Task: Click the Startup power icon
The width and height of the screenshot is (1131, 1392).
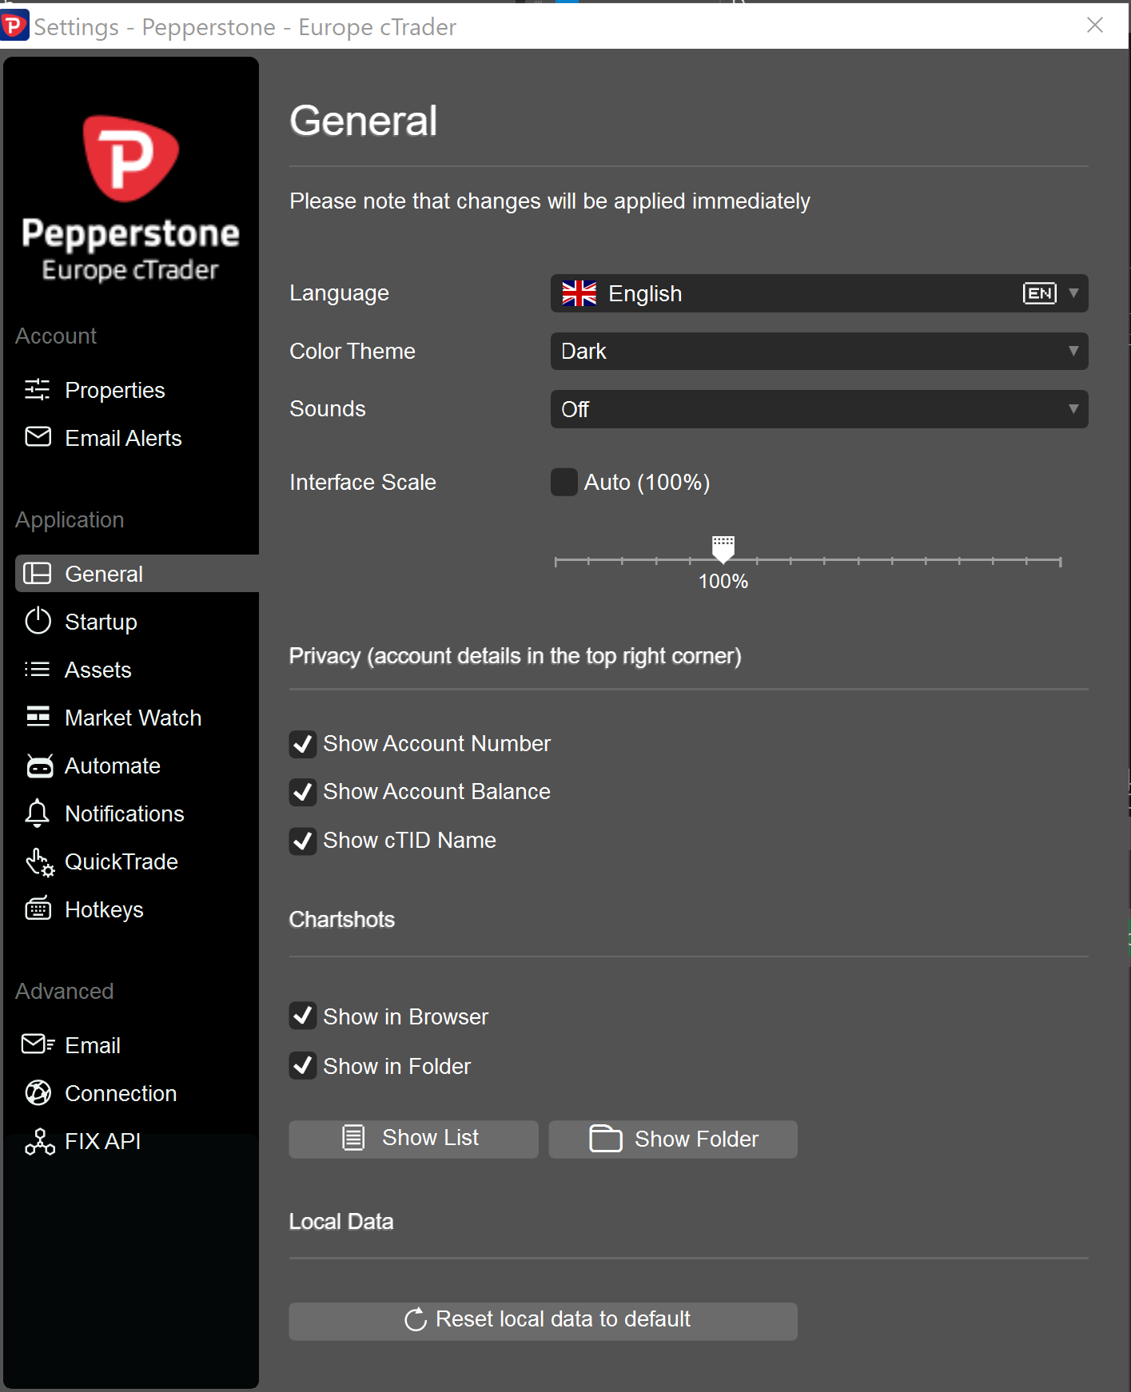Action: (x=38, y=621)
